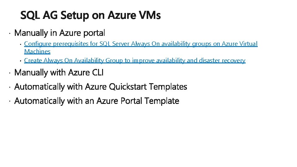Click the sub-bullet marker before Configure prerequisites link
Image resolution: width=297 pixels, height=167 pixels.
20,44
